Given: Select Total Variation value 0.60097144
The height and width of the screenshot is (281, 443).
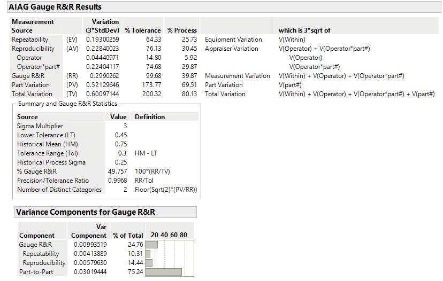Looking at the screenshot, I should tap(102, 93).
